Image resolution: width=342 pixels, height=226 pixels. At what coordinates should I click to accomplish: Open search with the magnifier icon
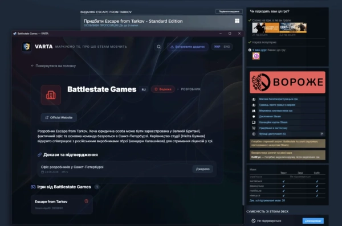click(159, 47)
